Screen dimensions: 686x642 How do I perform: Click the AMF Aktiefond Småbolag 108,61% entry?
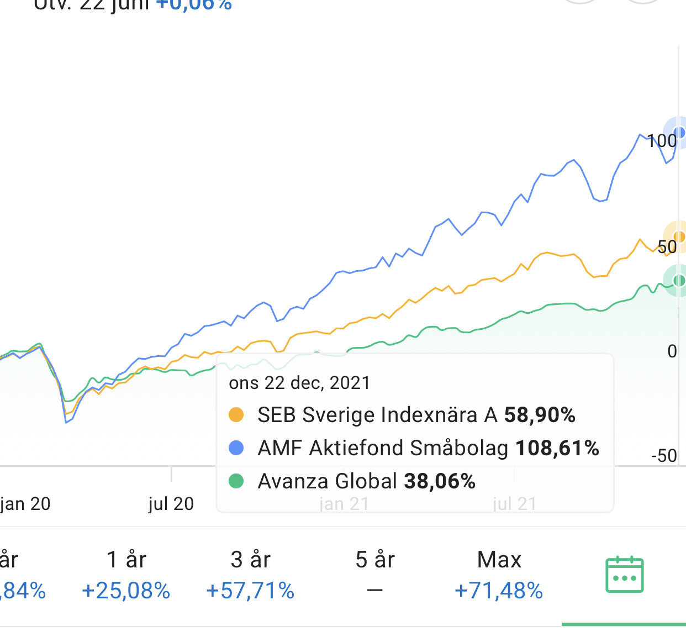coord(428,448)
